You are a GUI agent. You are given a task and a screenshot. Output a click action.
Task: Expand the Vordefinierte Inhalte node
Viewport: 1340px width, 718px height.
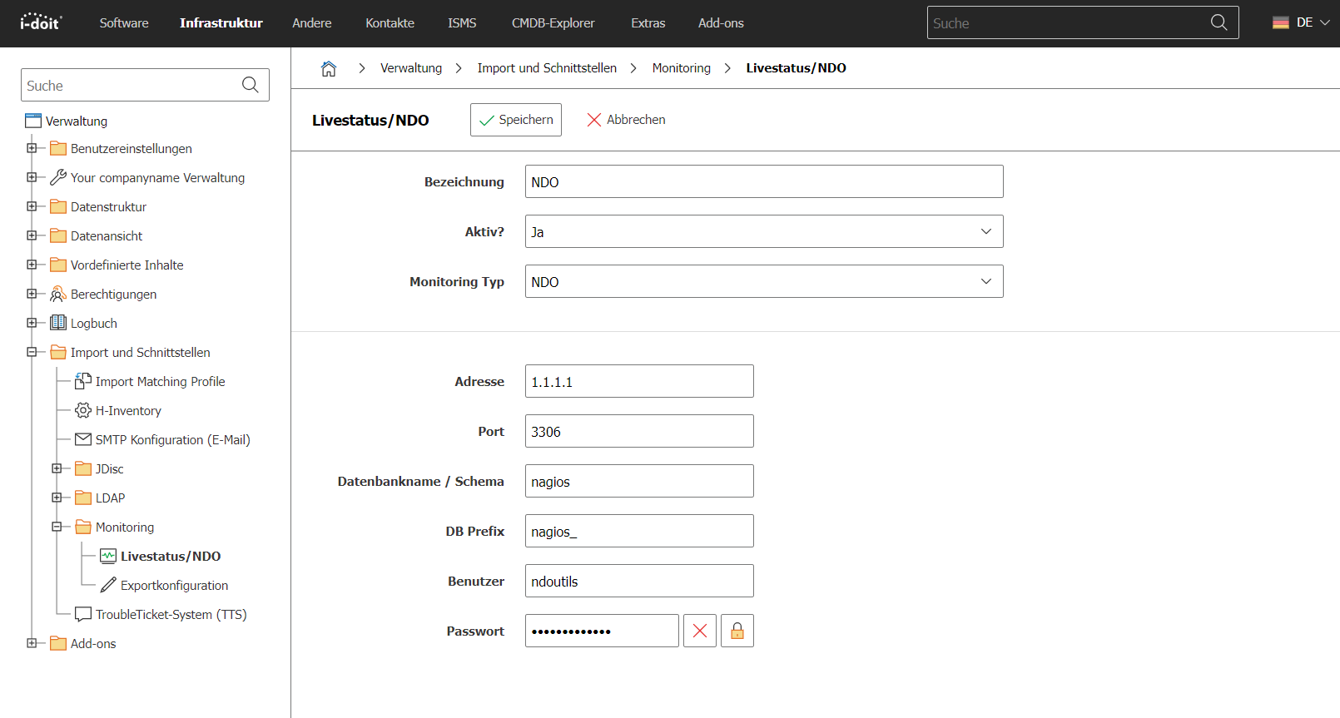[32, 265]
